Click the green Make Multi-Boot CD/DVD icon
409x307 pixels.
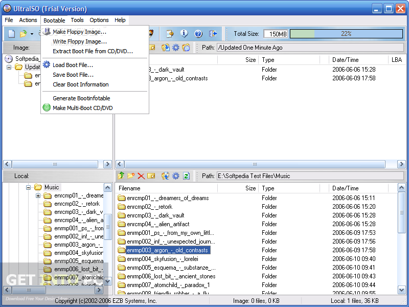coord(47,107)
